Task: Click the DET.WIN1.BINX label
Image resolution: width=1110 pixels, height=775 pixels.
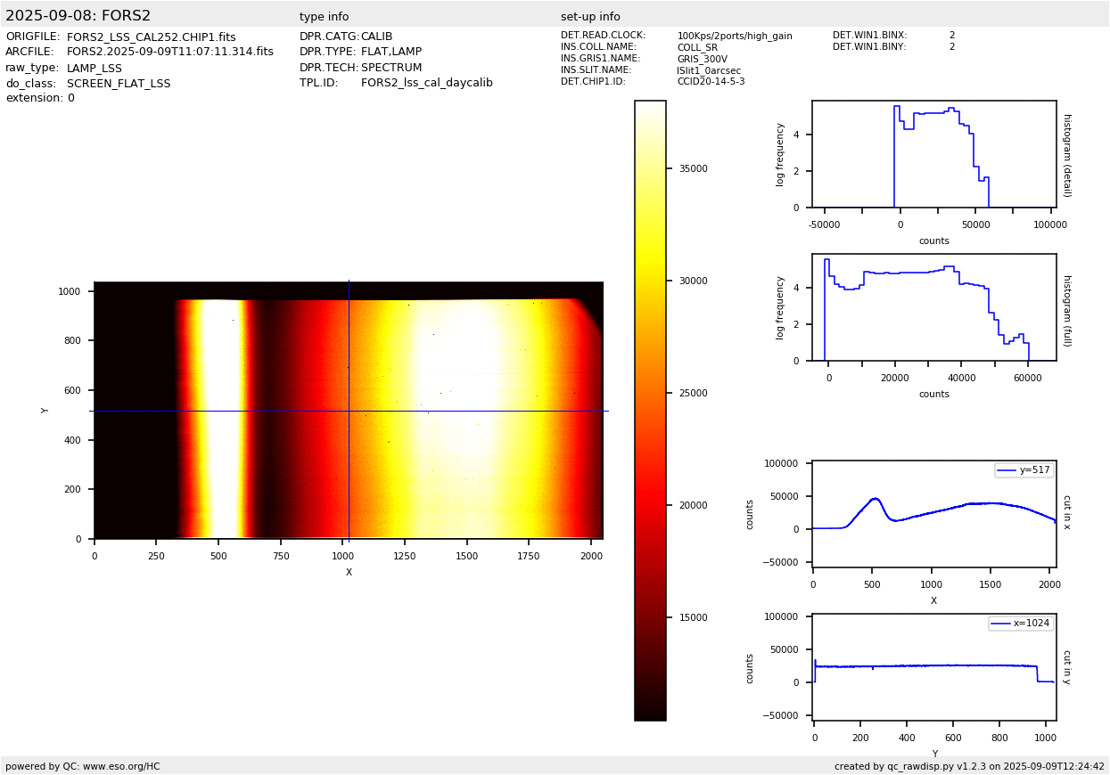Action: (869, 36)
